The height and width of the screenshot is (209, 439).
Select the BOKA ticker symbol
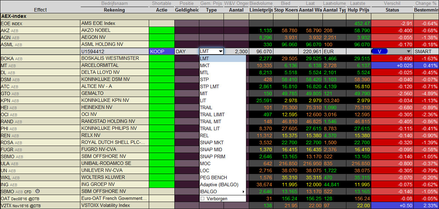point(7,58)
